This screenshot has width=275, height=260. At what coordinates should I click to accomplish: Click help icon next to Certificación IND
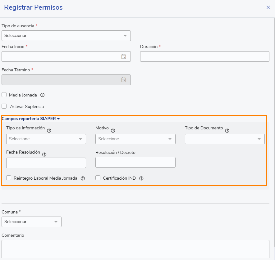141,178
